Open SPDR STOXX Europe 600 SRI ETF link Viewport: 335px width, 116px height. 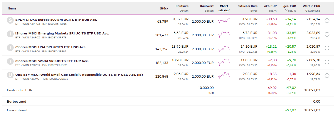[56, 19]
